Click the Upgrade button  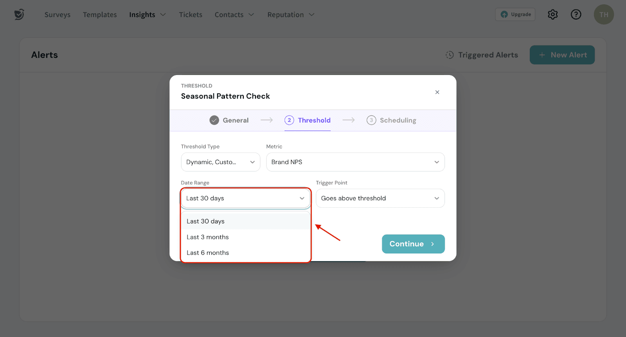(x=515, y=14)
